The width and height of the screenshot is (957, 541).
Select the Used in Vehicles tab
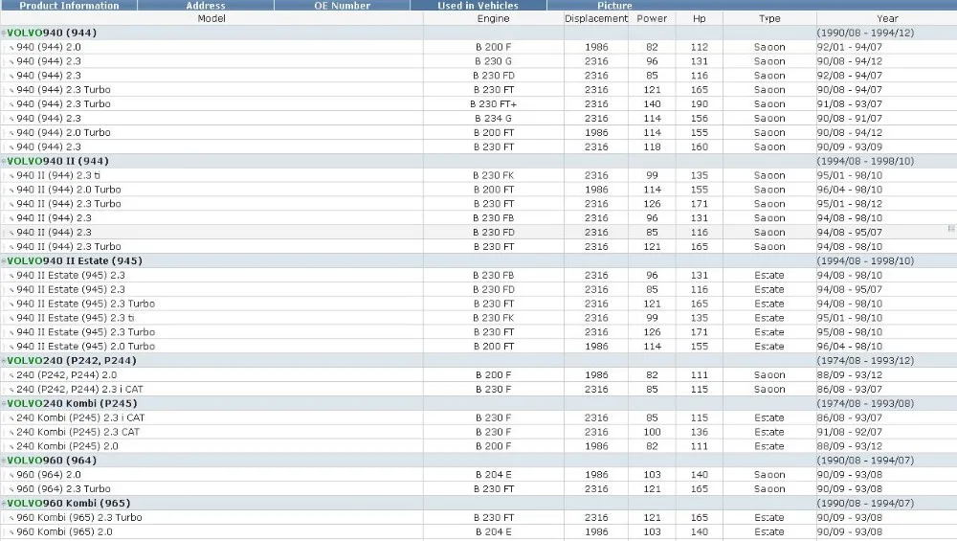(478, 6)
